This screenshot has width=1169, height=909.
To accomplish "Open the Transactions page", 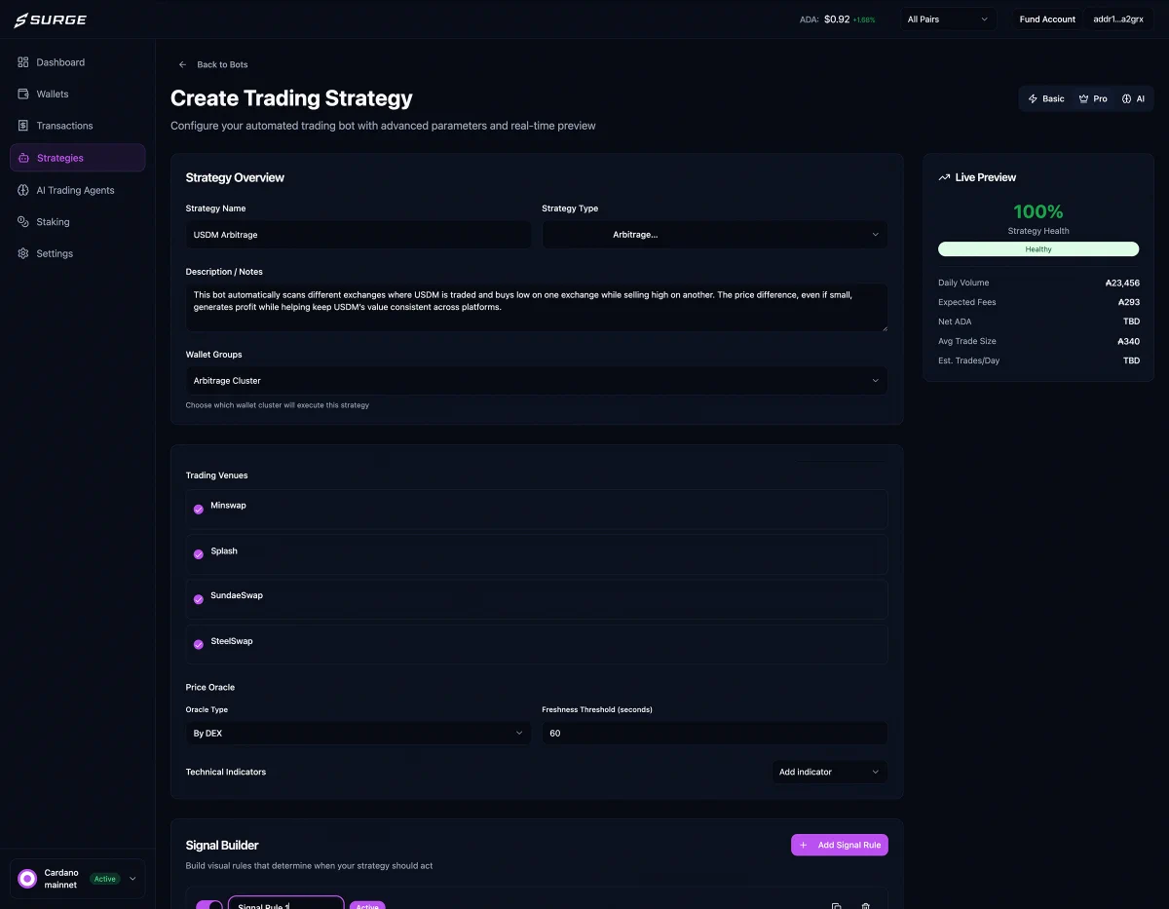I will point(78,126).
